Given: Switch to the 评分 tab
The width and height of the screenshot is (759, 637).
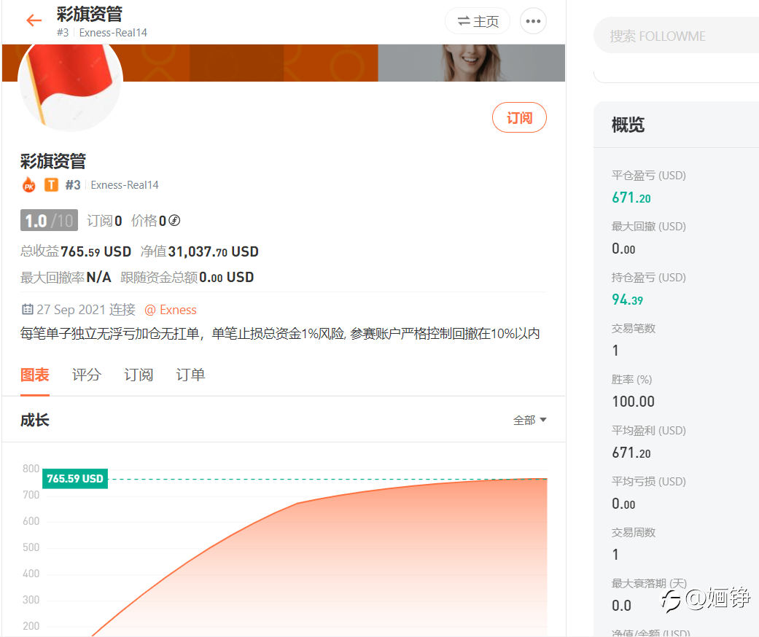Looking at the screenshot, I should (87, 375).
